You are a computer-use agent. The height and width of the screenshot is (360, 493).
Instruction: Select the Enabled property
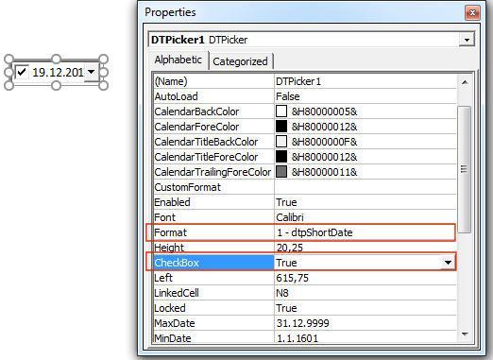click(172, 202)
